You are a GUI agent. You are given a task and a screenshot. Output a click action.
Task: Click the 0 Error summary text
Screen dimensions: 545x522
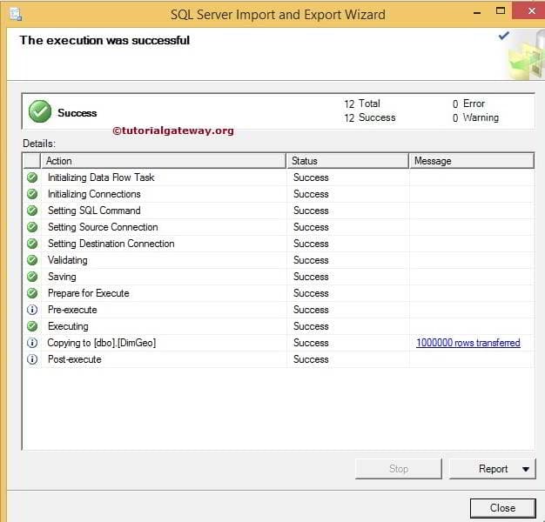pos(468,104)
